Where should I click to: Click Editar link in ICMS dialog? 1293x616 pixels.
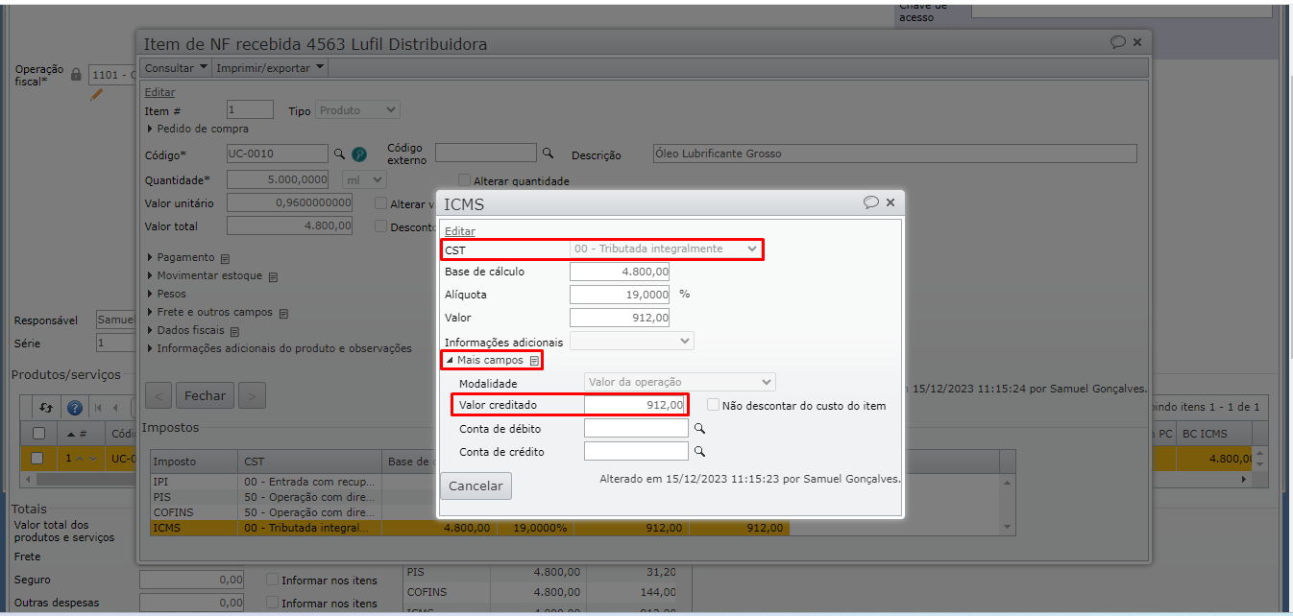[x=459, y=231]
